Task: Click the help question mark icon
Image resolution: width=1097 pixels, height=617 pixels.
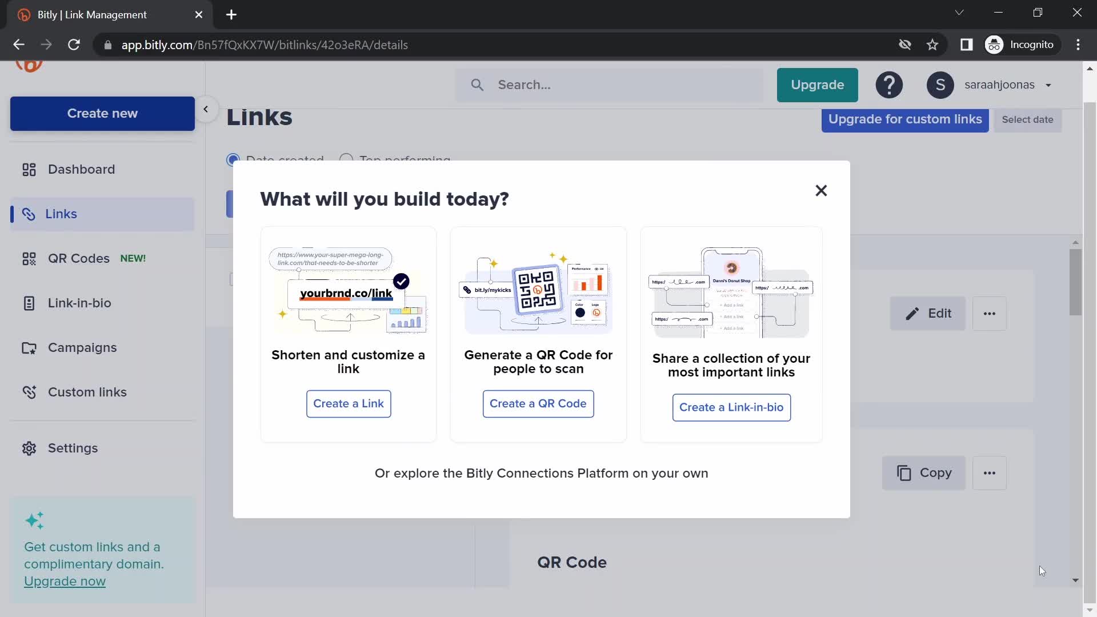Action: tap(889, 85)
